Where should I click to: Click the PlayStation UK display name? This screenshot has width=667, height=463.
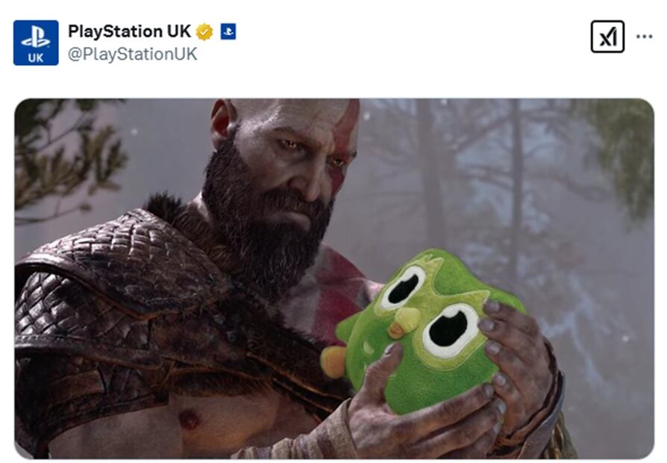click(129, 31)
